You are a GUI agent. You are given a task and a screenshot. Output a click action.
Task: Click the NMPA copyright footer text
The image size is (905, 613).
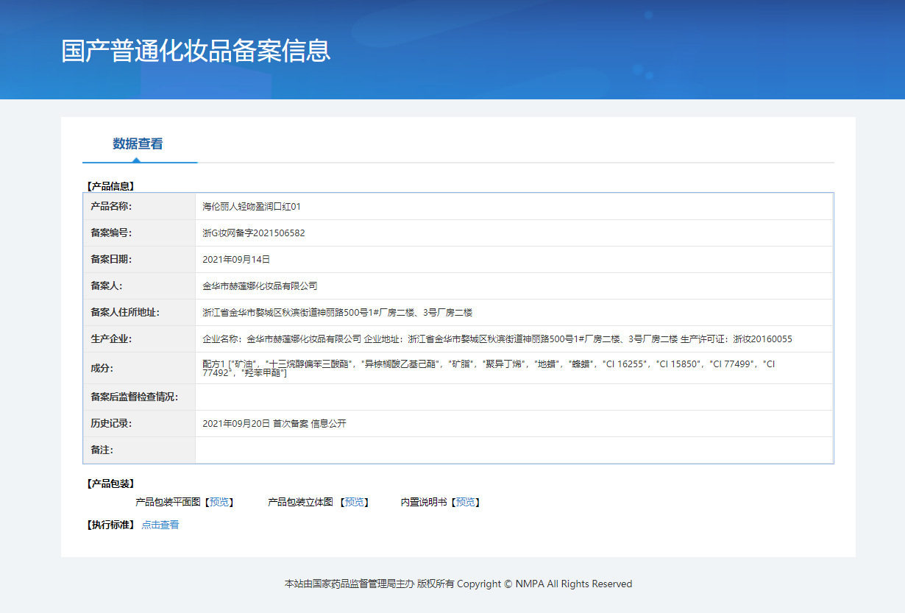pos(458,584)
